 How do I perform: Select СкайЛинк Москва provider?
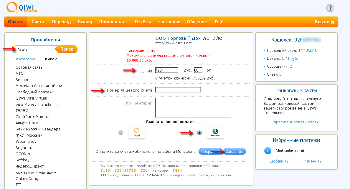pos(32,117)
